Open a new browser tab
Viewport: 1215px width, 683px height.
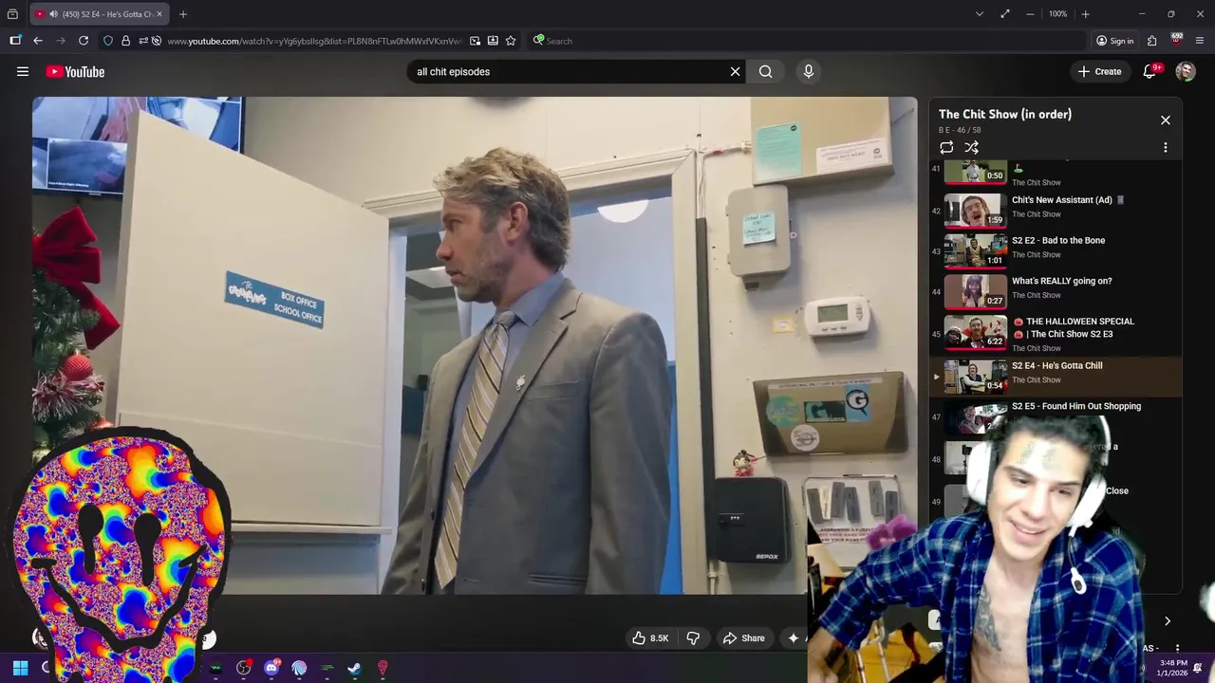183,14
